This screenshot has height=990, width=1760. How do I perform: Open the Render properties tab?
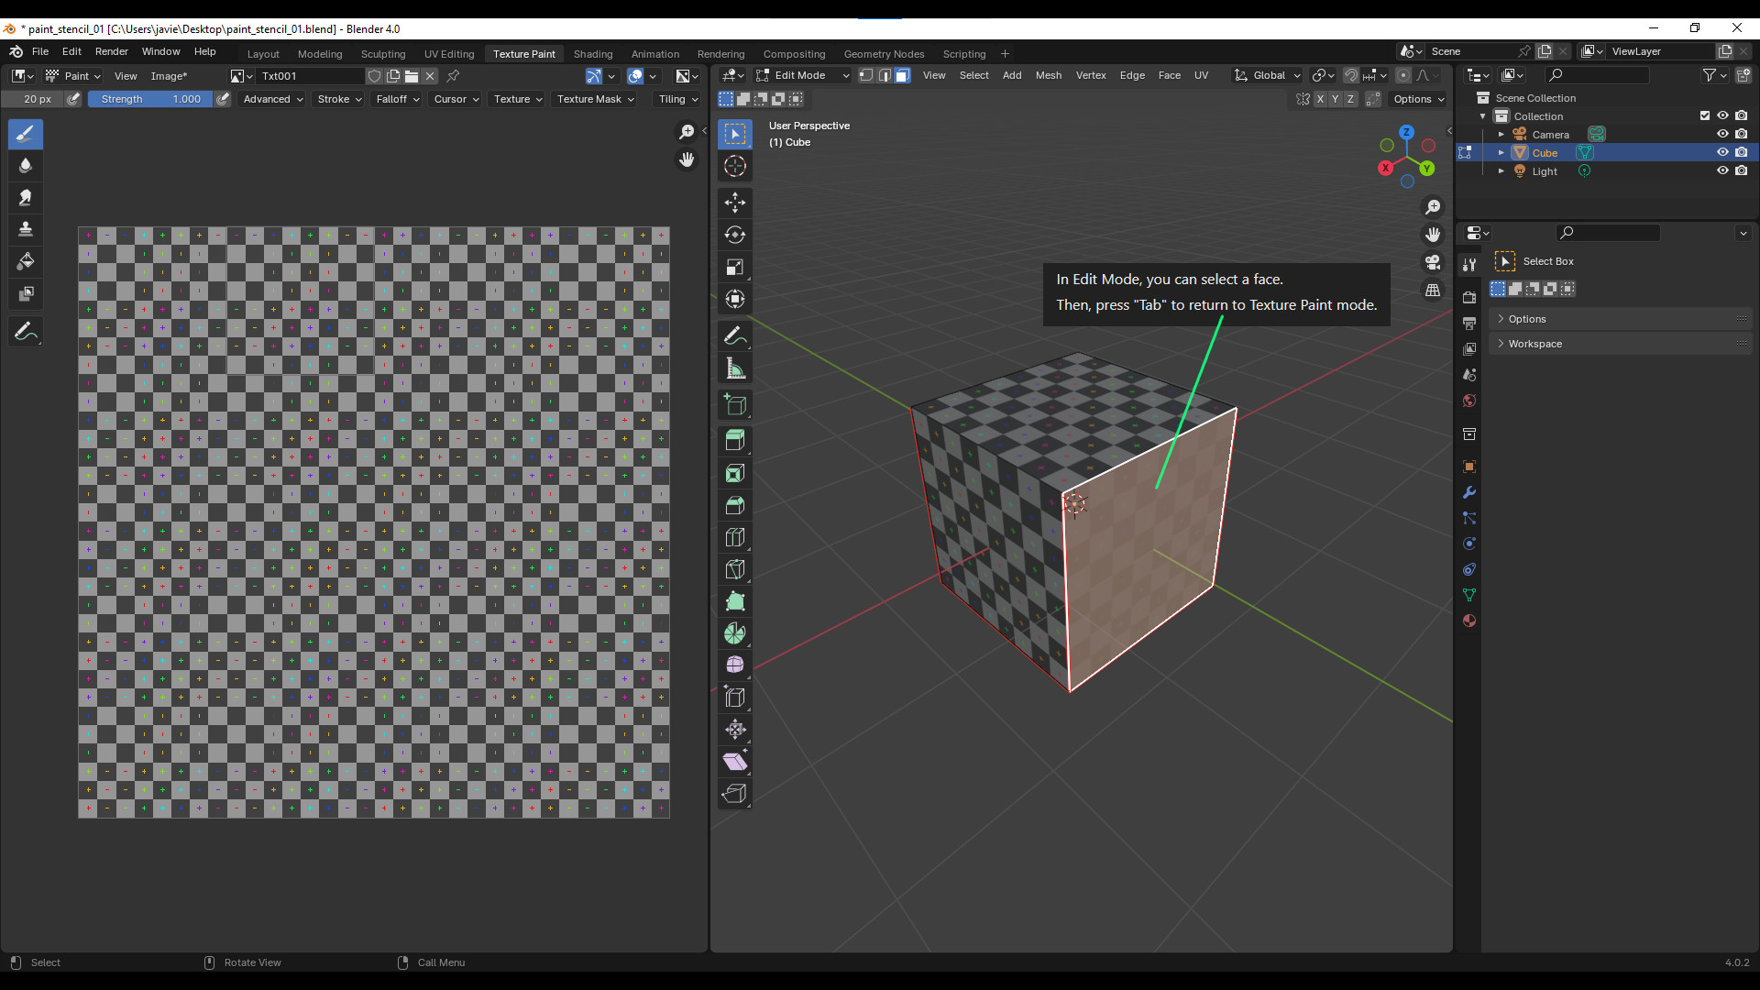click(1469, 297)
